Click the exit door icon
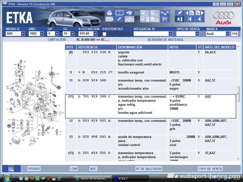This screenshot has width=243, height=182. pos(180,19)
